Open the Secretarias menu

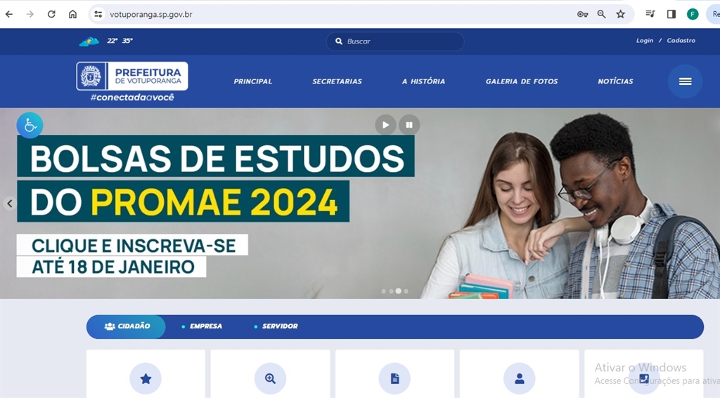pos(337,81)
